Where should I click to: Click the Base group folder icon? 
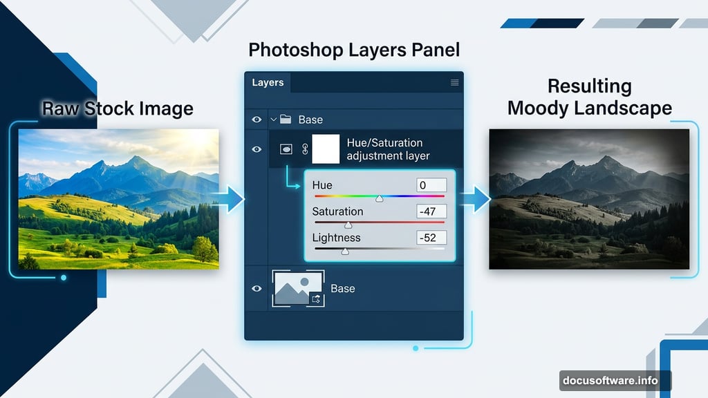pyautogui.click(x=285, y=120)
